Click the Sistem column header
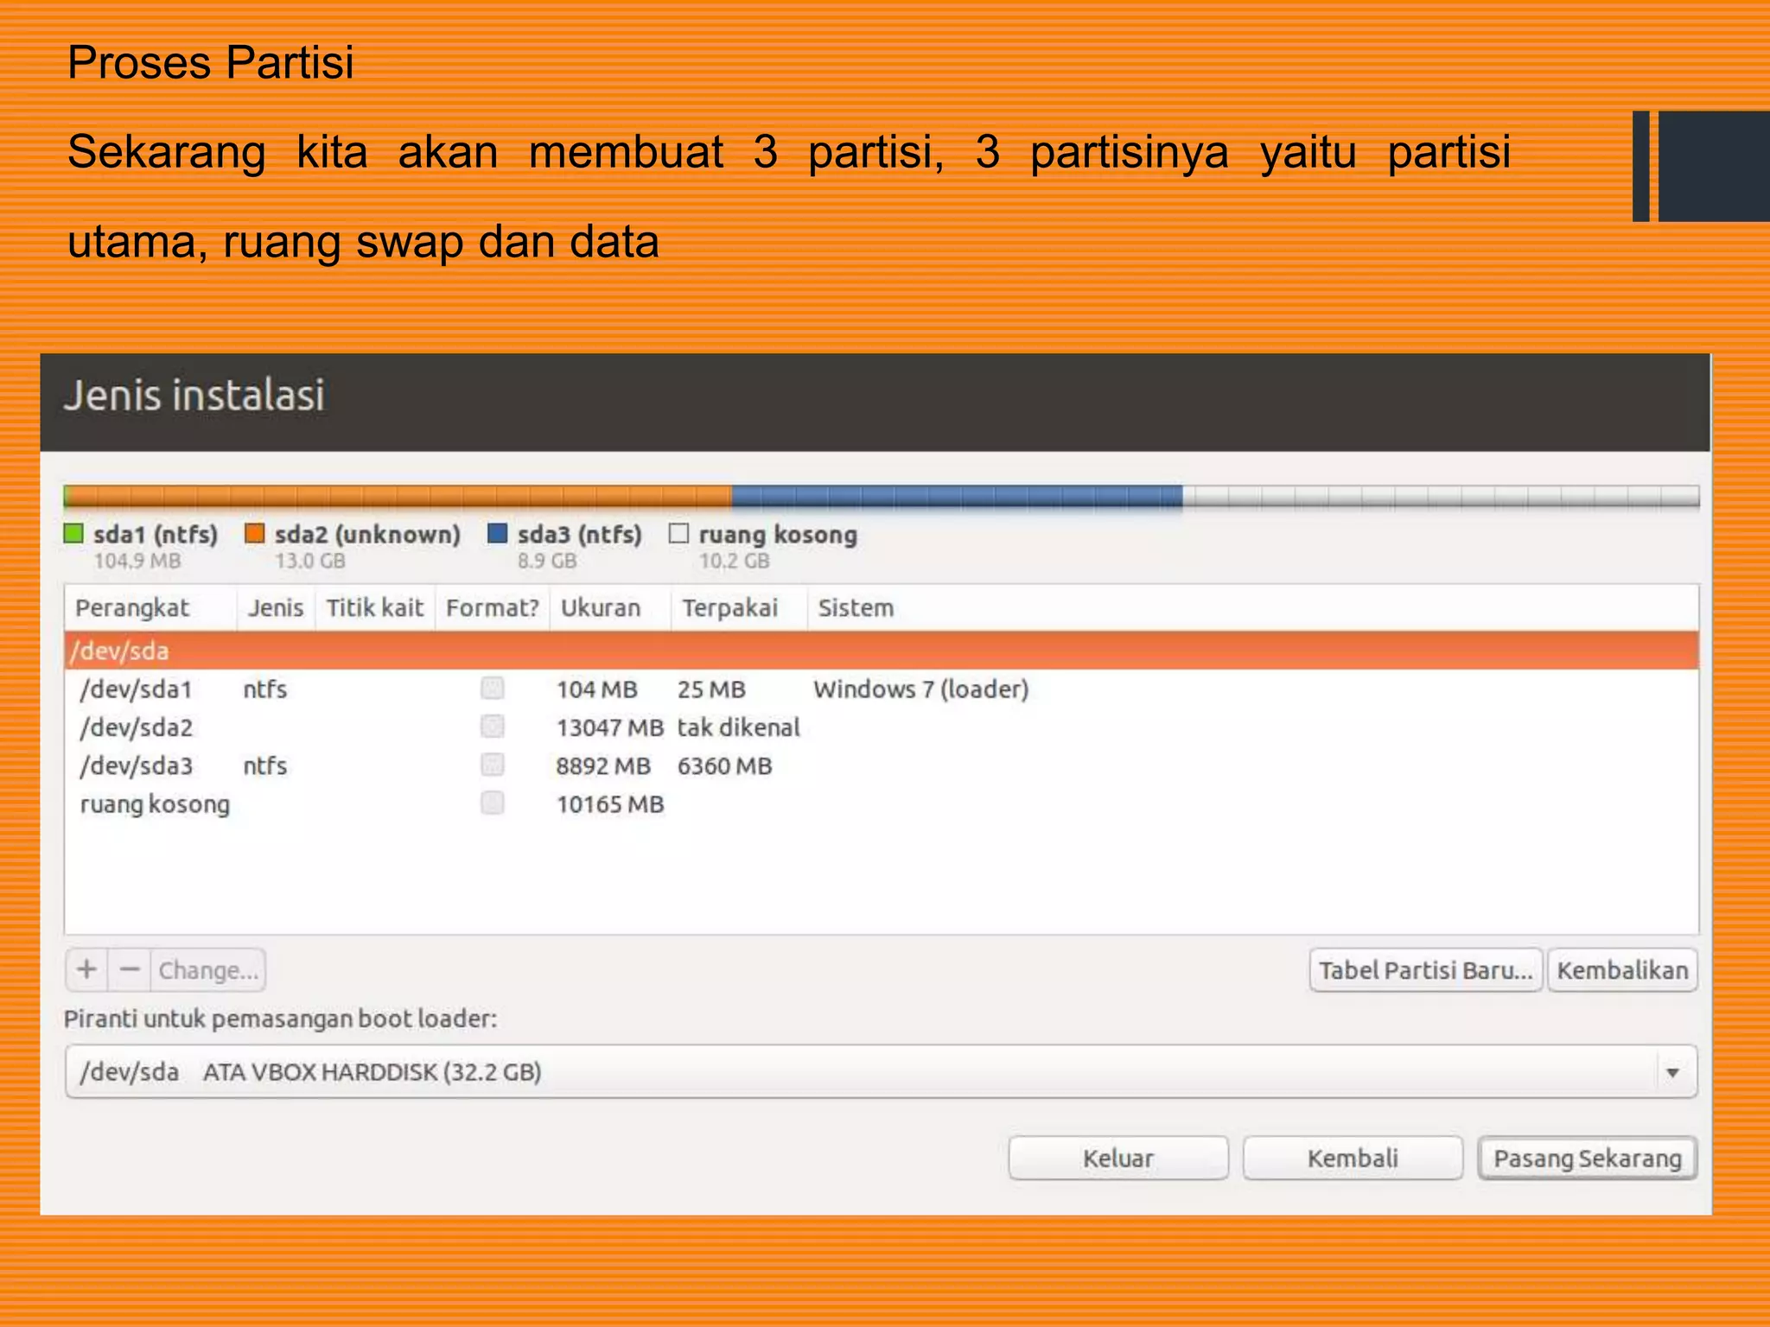Image resolution: width=1770 pixels, height=1327 pixels. tap(1253, 607)
